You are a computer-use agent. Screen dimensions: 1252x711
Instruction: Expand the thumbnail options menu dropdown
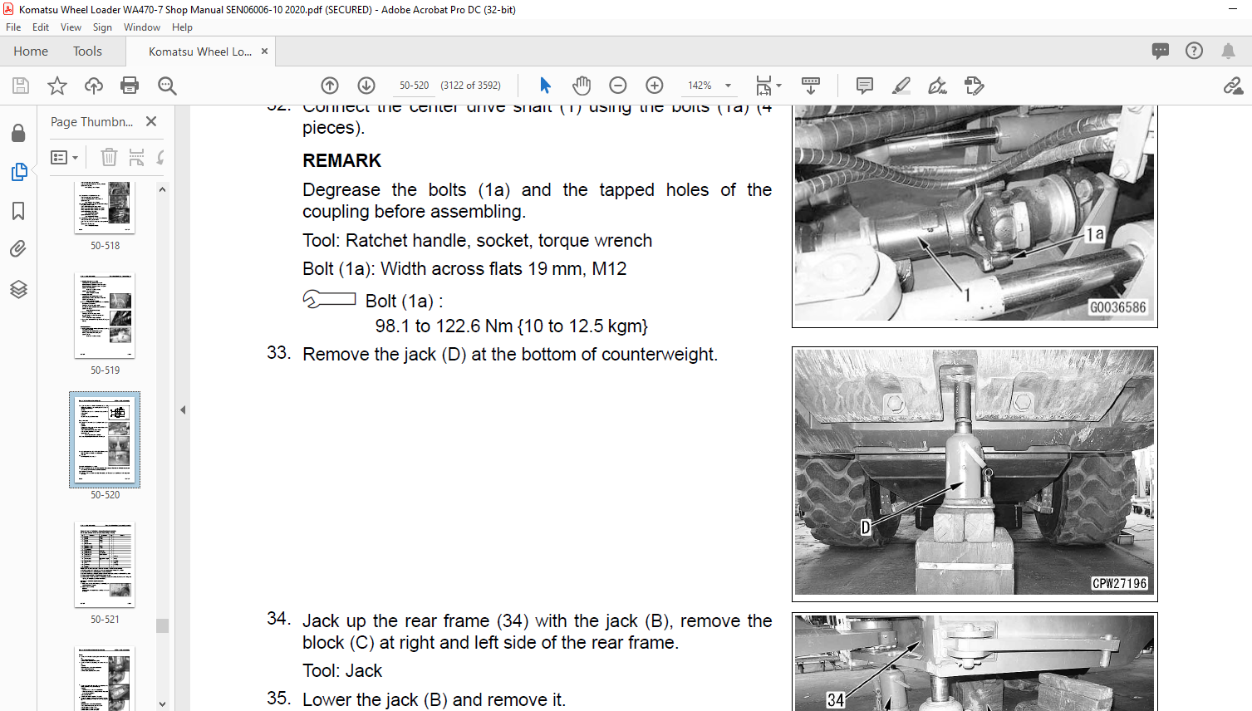pos(65,157)
